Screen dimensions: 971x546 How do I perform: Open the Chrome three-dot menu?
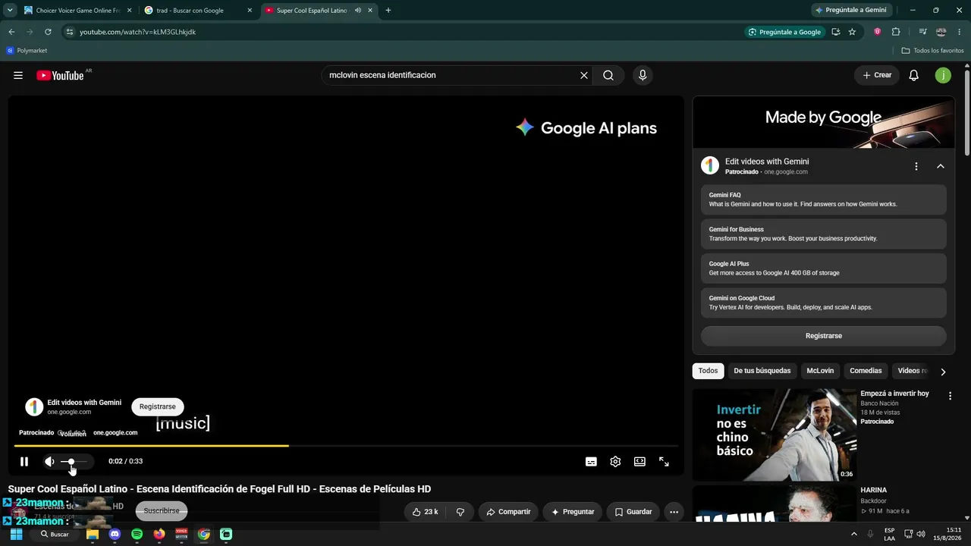coord(960,32)
